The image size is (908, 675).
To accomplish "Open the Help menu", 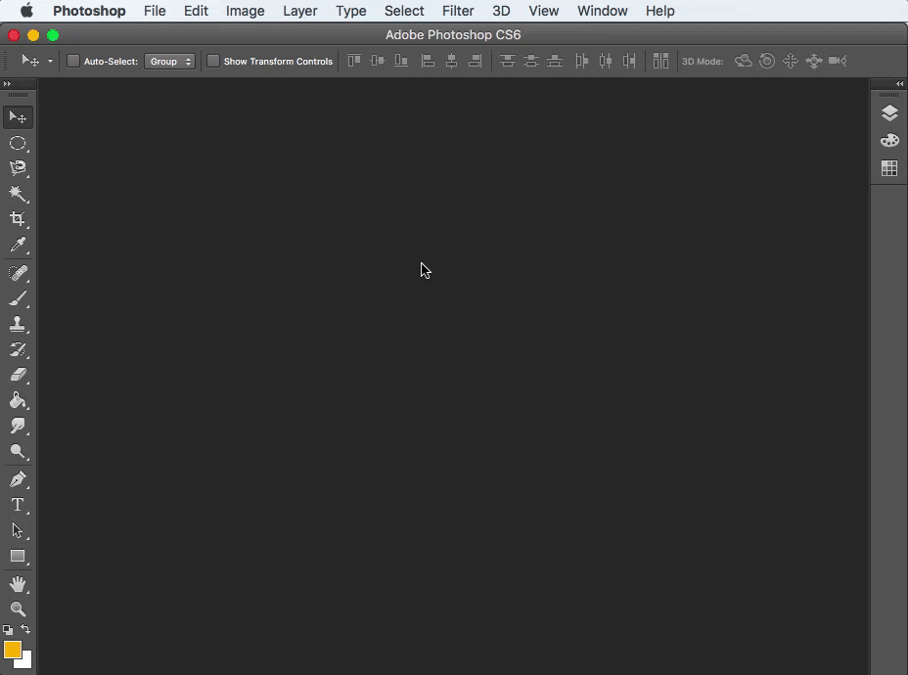I will click(660, 11).
